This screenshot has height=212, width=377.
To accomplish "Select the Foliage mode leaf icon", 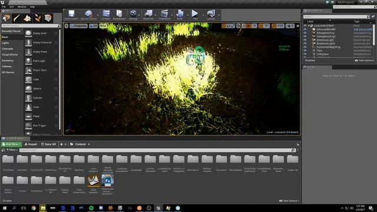I will tap(38, 18).
